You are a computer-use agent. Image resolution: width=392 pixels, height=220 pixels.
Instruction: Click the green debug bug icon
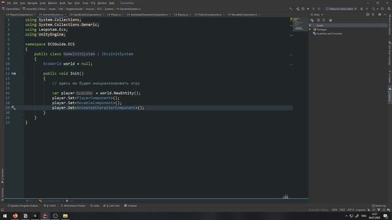[361, 9]
